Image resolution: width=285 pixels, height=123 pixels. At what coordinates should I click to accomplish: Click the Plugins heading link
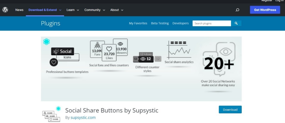click(x=51, y=23)
